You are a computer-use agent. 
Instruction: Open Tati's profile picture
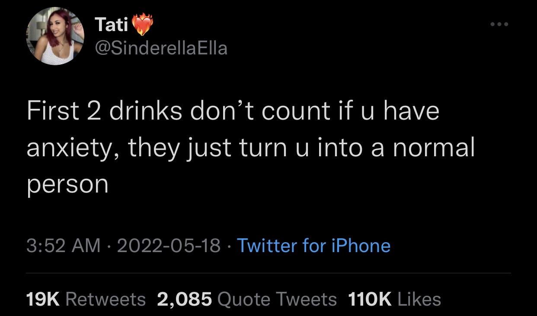55,36
